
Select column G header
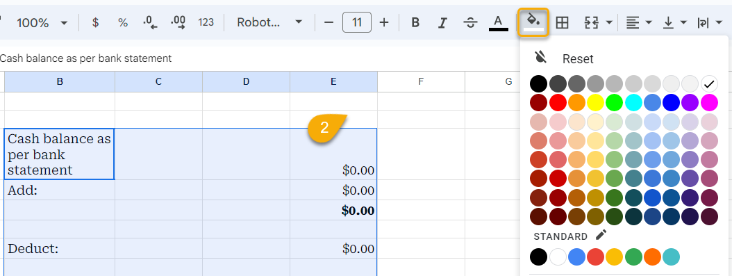[x=492, y=82]
